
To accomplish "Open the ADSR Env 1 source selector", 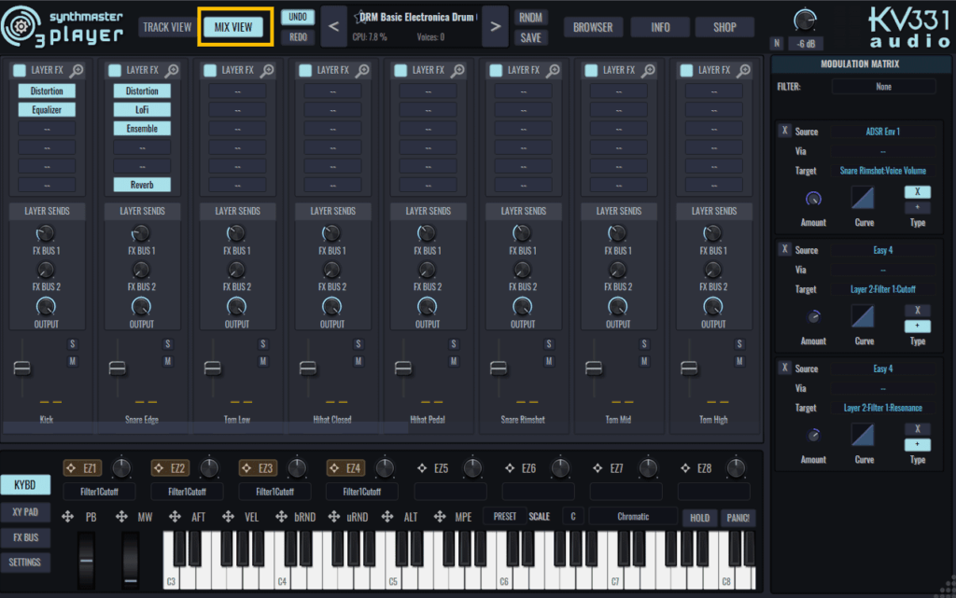I will pos(883,132).
